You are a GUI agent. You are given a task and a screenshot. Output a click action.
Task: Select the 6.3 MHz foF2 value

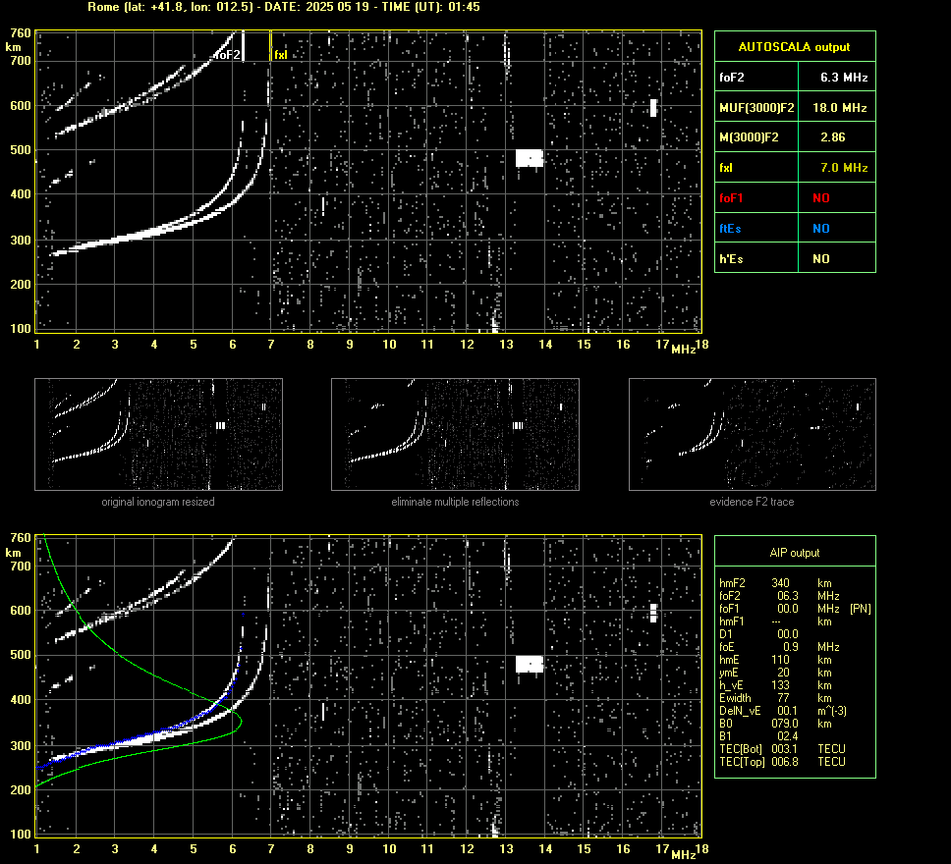844,78
